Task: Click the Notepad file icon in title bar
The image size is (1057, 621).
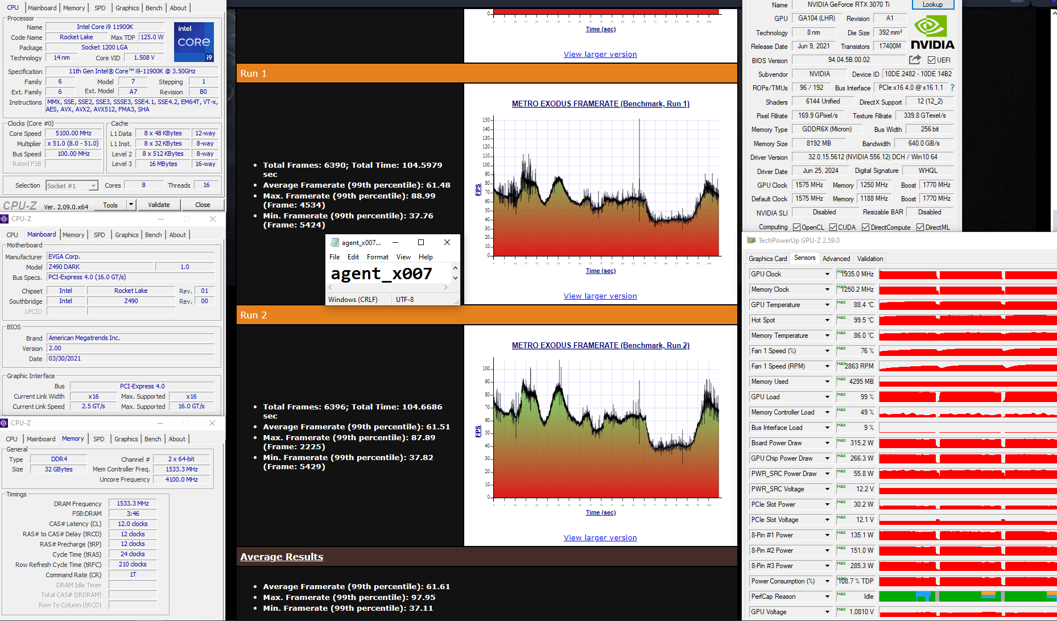Action: coord(335,242)
